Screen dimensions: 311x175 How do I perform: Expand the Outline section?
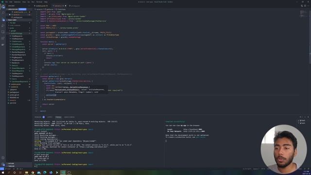pyautogui.click(x=19, y=163)
